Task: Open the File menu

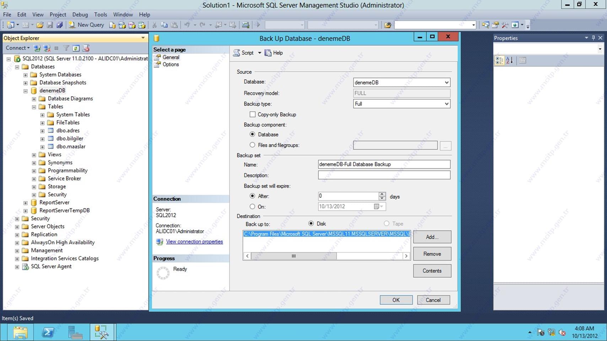Action: (x=7, y=15)
